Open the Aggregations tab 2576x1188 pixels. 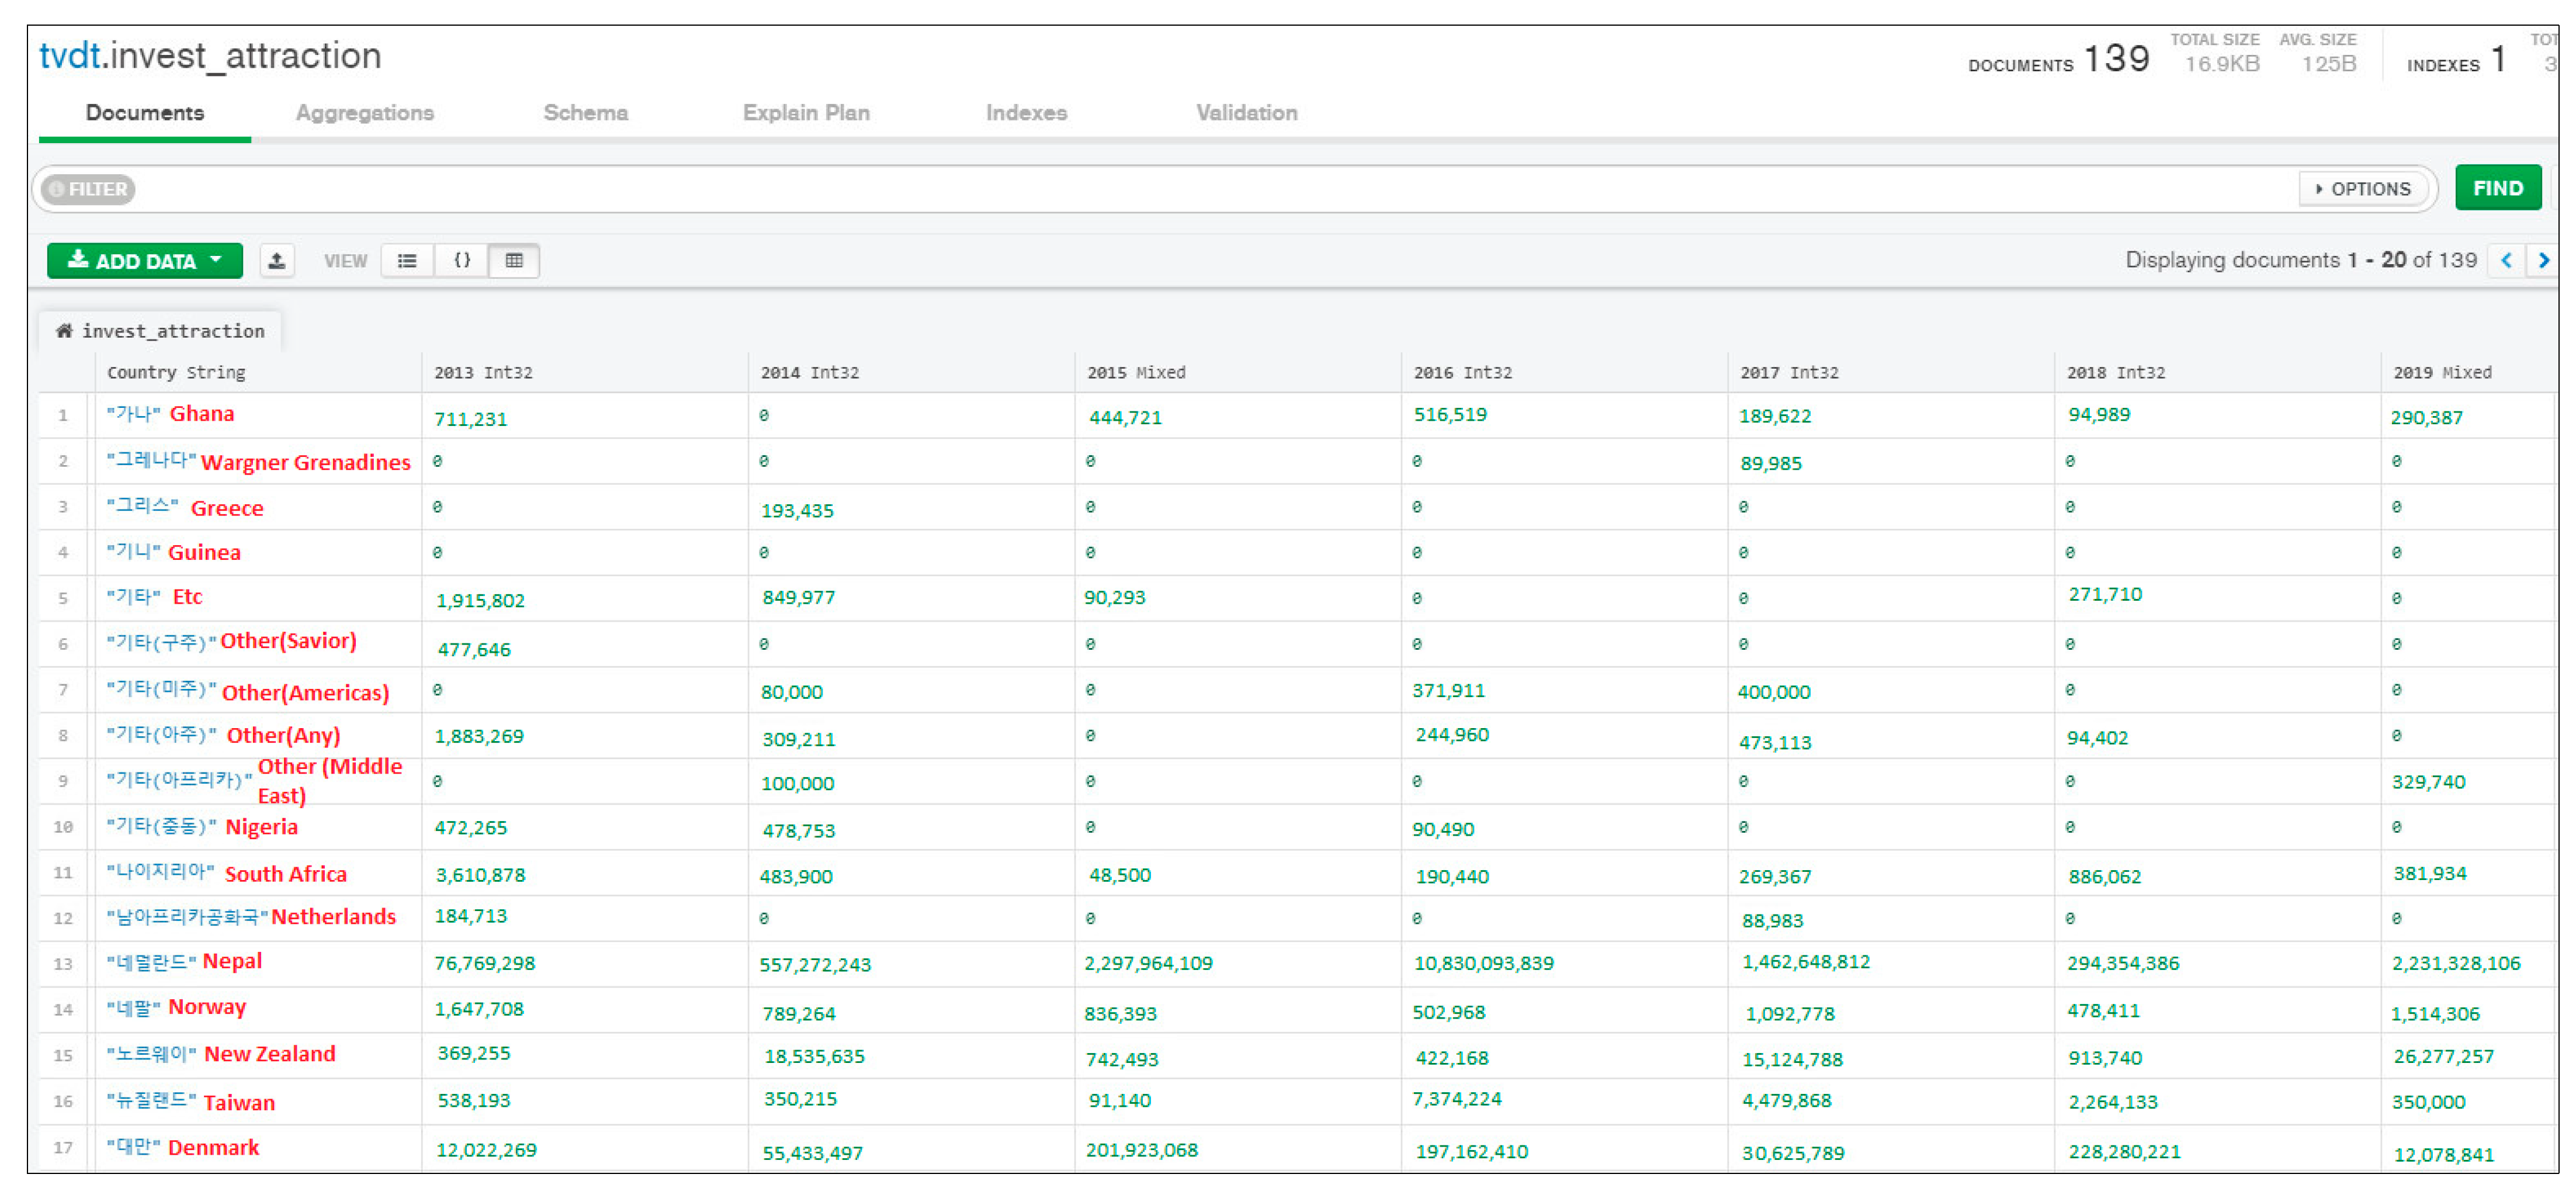364,113
